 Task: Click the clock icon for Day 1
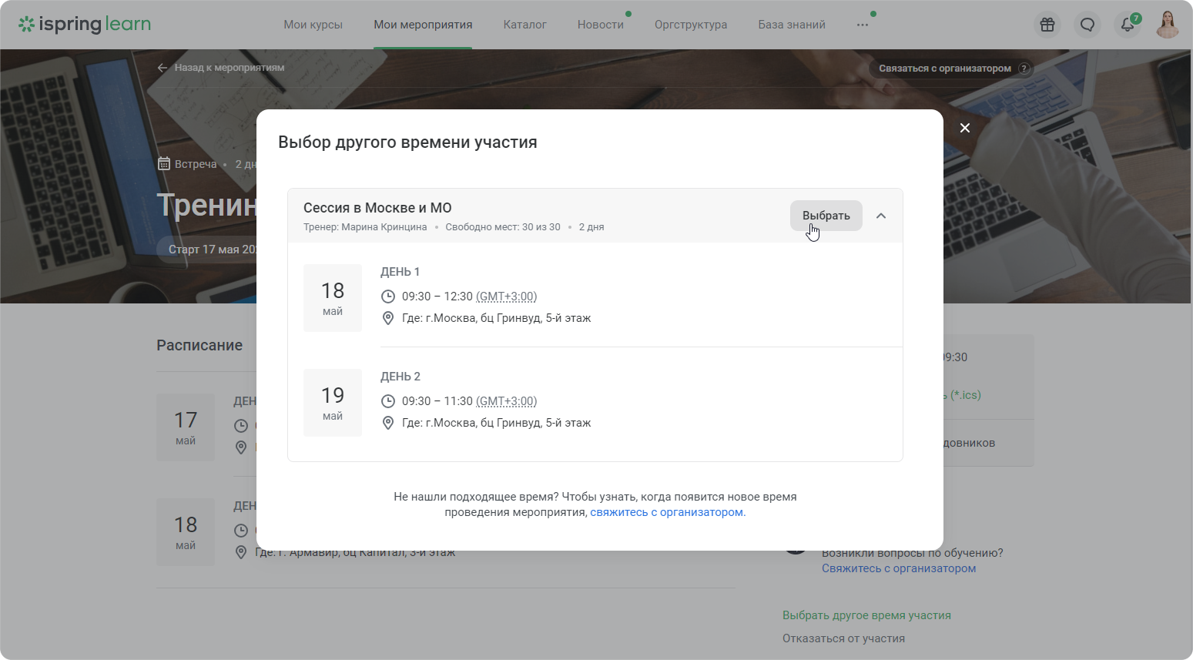[x=388, y=296]
